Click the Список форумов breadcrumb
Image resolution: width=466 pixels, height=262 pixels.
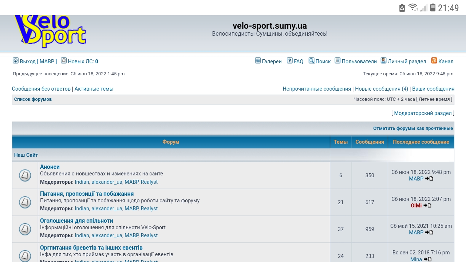(x=33, y=99)
